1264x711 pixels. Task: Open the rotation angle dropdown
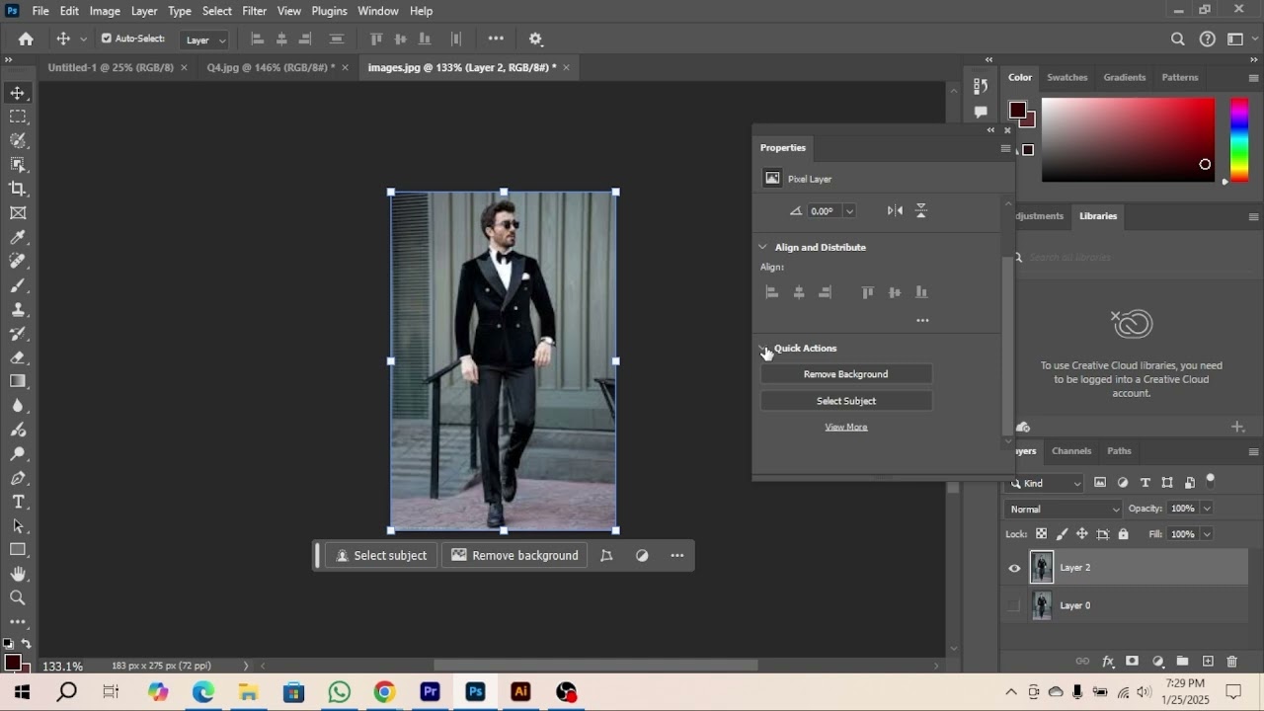pyautogui.click(x=849, y=210)
